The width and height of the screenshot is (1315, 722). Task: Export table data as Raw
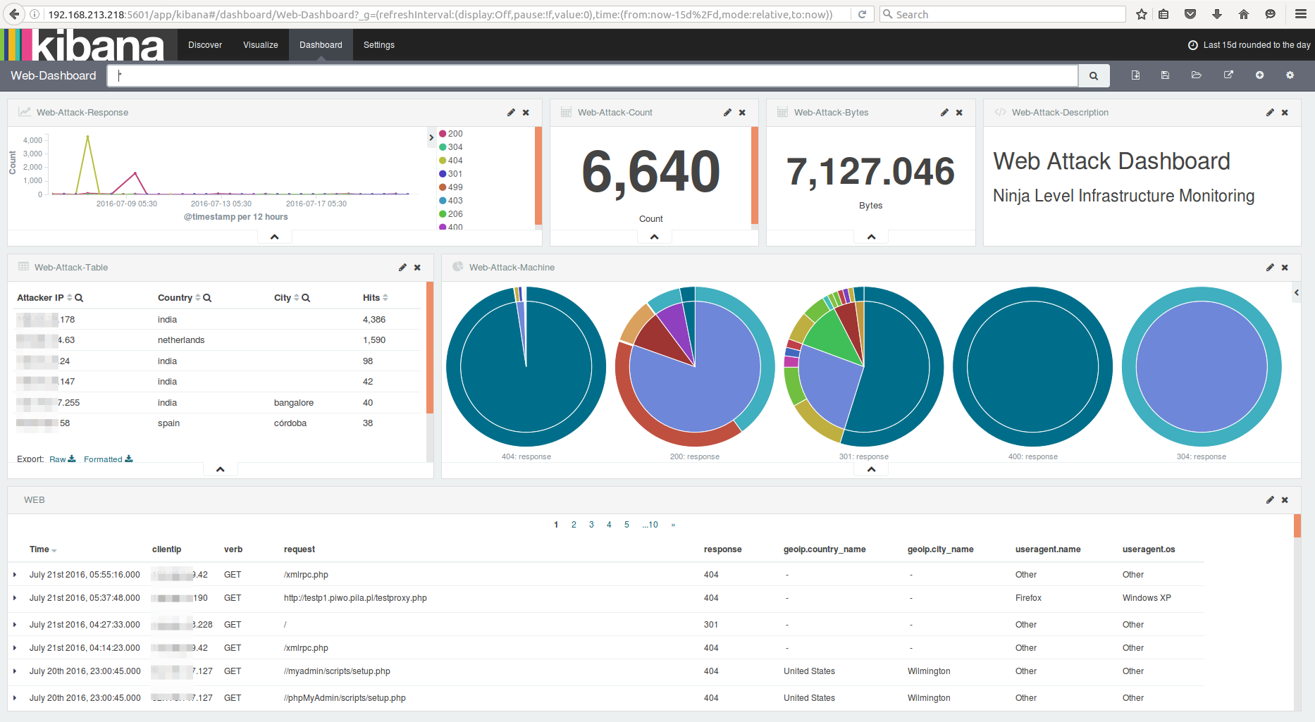click(x=57, y=459)
